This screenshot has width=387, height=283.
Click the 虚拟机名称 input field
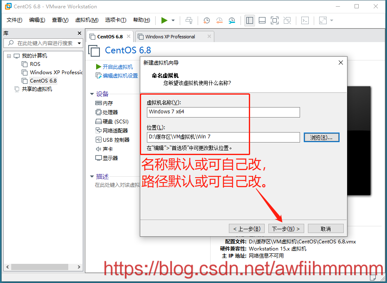pos(223,112)
